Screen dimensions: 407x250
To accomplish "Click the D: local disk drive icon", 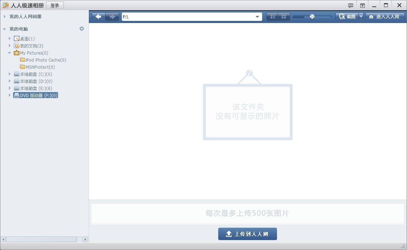I will 17,81.
